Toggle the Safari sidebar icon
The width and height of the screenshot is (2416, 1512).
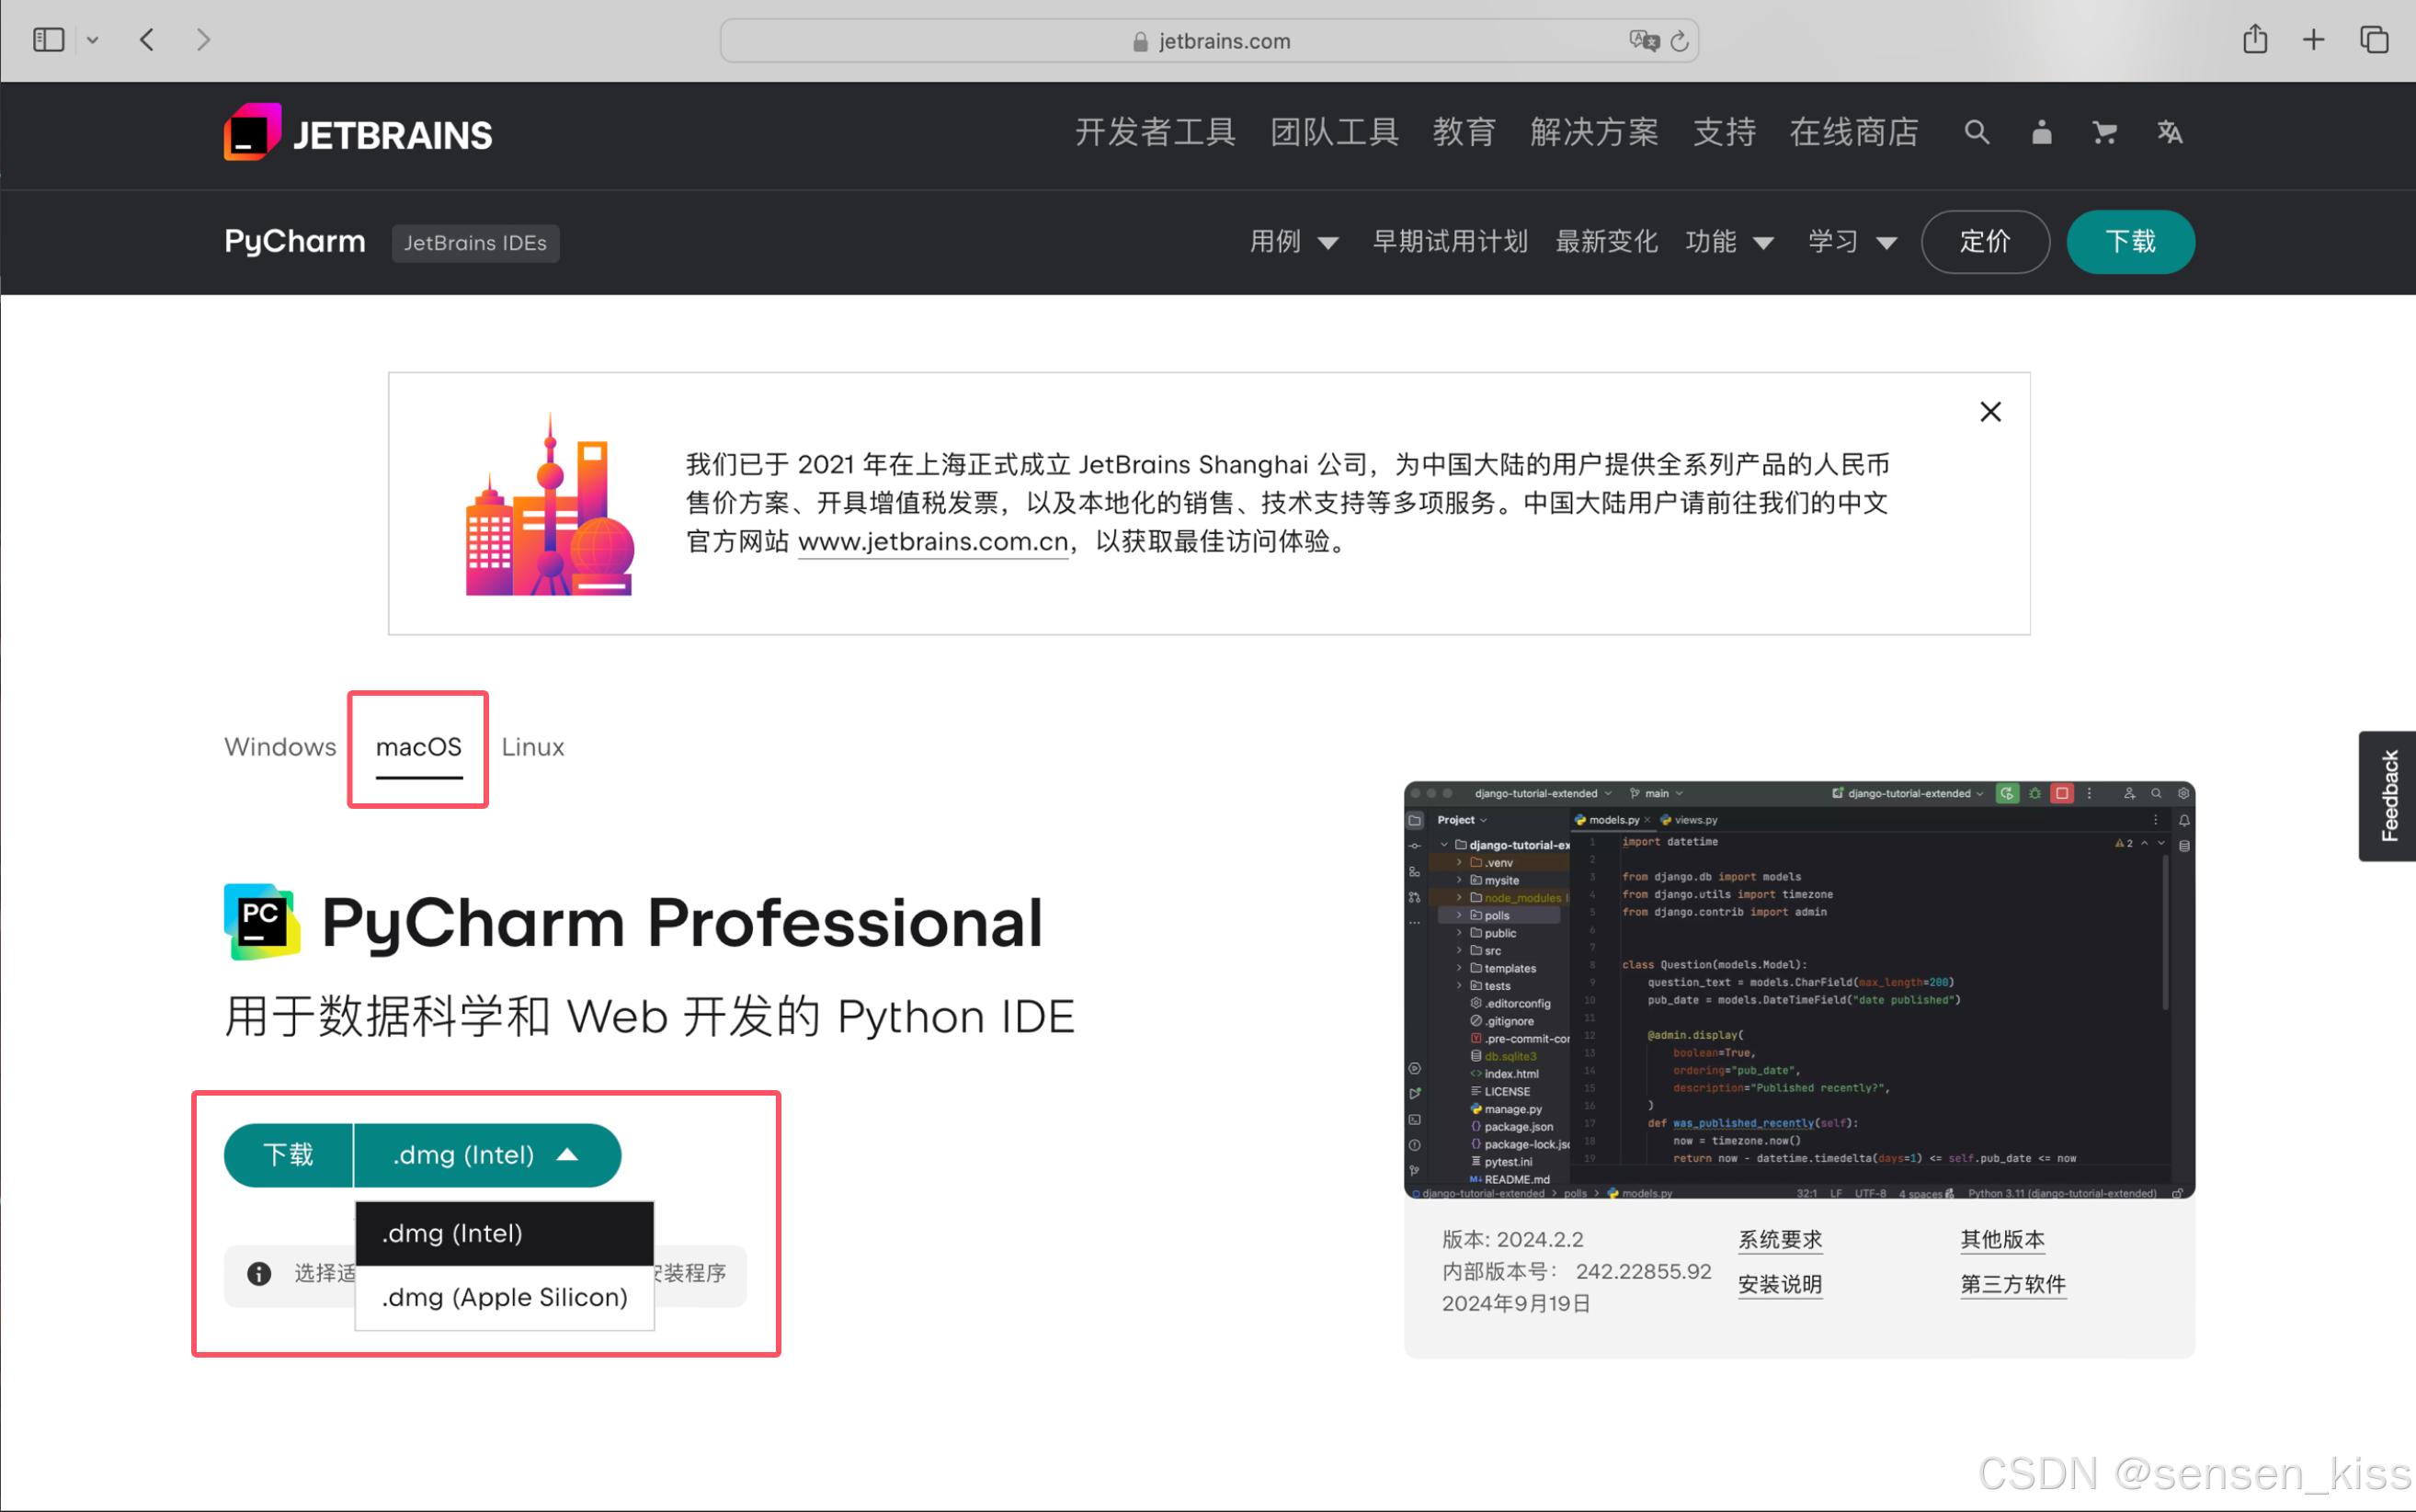[48, 40]
